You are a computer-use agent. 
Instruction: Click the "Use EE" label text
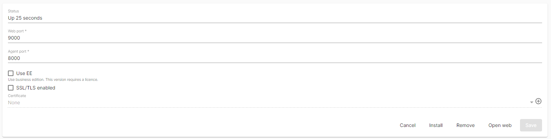(24, 73)
